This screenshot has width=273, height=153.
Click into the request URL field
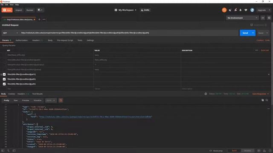pos(129,33)
